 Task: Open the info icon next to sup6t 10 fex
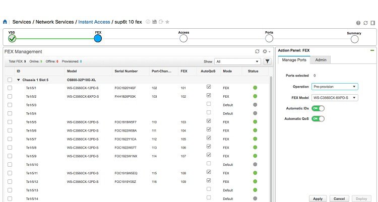[148, 22]
